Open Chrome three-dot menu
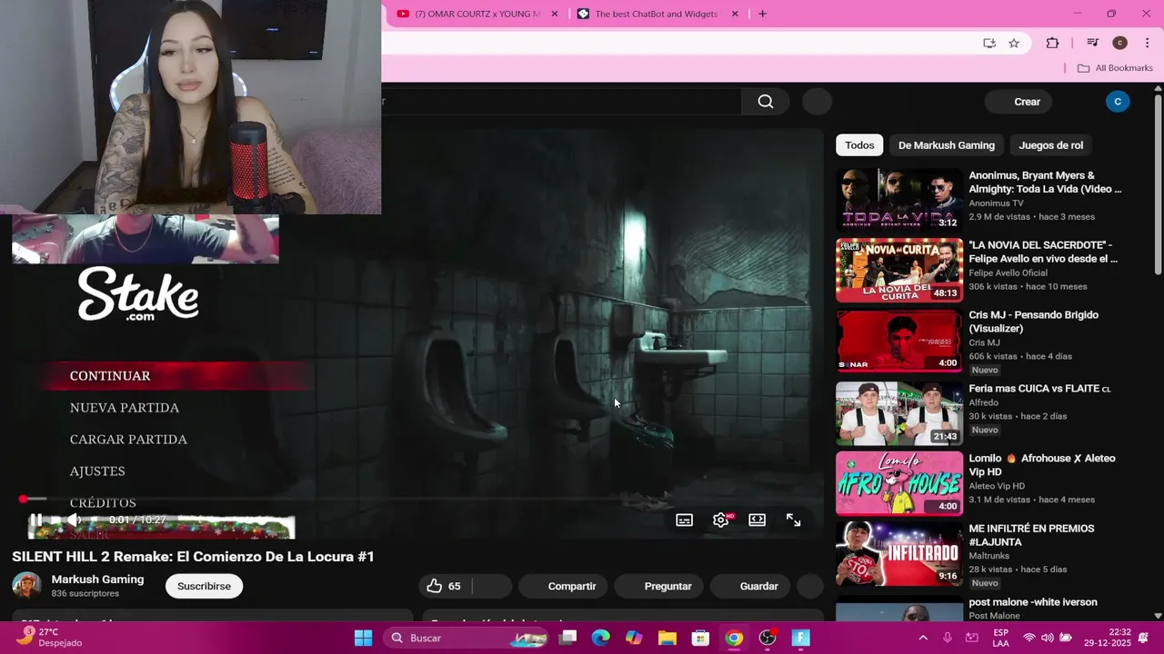1164x654 pixels. pyautogui.click(x=1147, y=43)
